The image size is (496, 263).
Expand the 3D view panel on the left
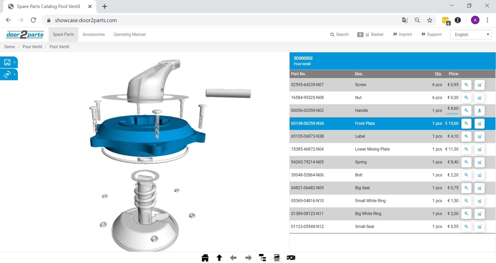9,74
